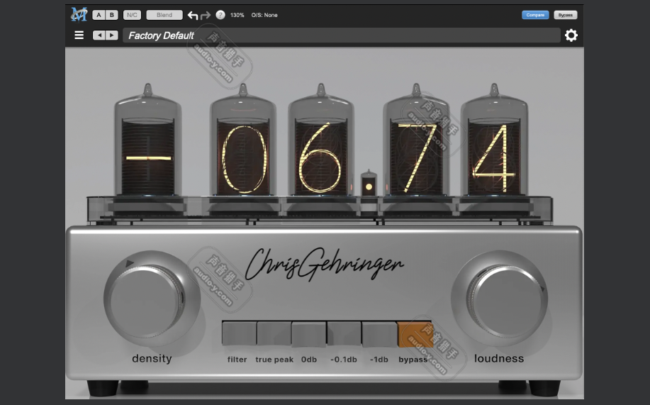650x405 pixels.
Task: Click the density knob
Action: pyautogui.click(x=152, y=299)
